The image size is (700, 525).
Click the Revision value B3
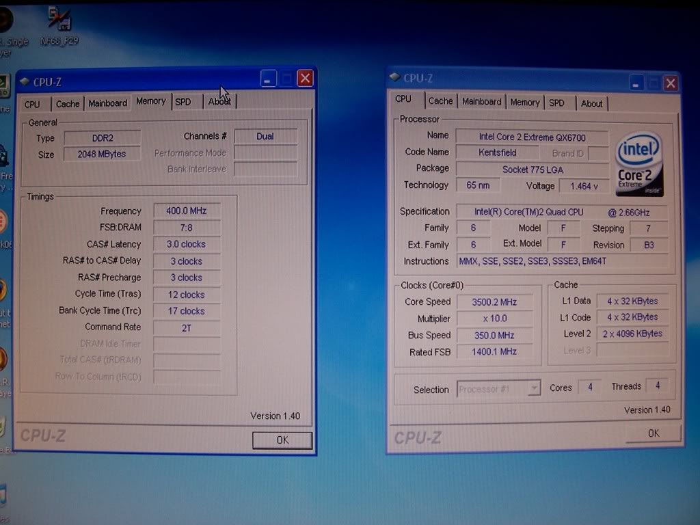click(649, 245)
